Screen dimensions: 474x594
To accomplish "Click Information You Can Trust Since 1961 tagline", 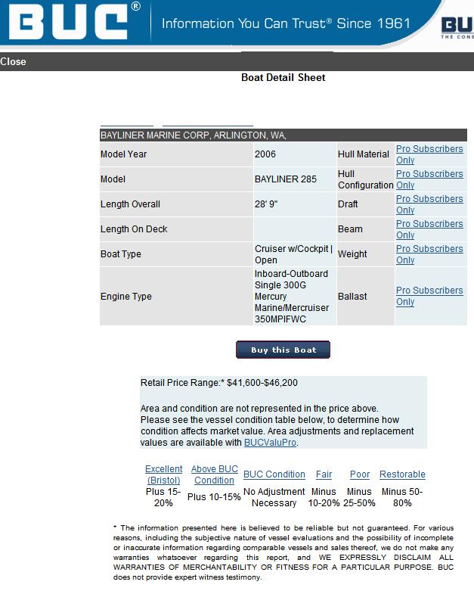I will (x=286, y=23).
